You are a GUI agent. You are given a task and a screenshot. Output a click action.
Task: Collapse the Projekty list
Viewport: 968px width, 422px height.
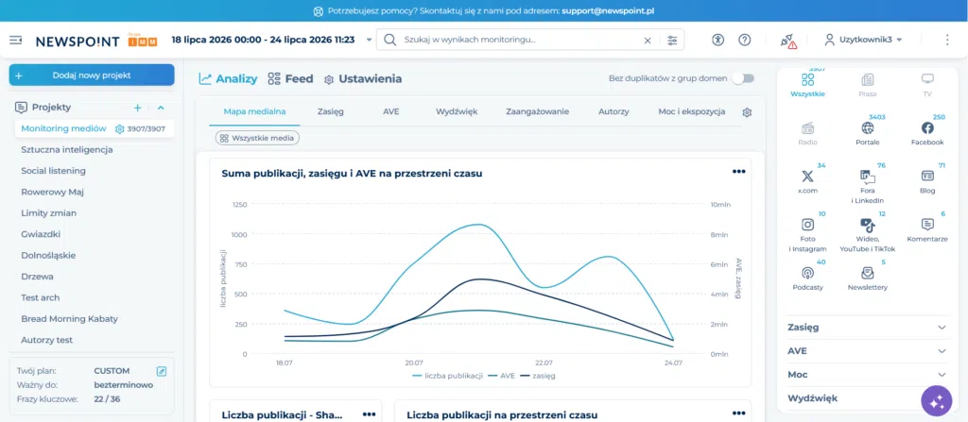point(161,108)
